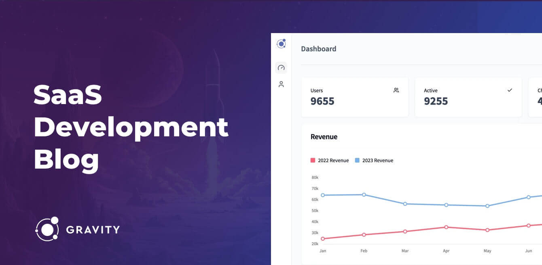Open the Dashboard gauge icon in sidebar
This screenshot has width=542, height=265.
point(281,68)
